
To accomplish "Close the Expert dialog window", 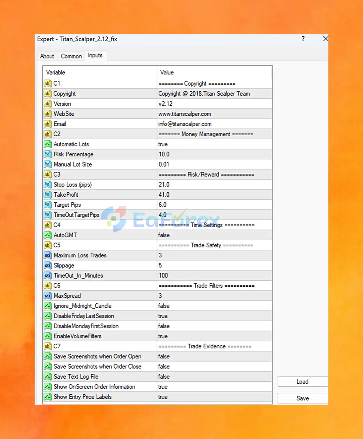I will (326, 39).
